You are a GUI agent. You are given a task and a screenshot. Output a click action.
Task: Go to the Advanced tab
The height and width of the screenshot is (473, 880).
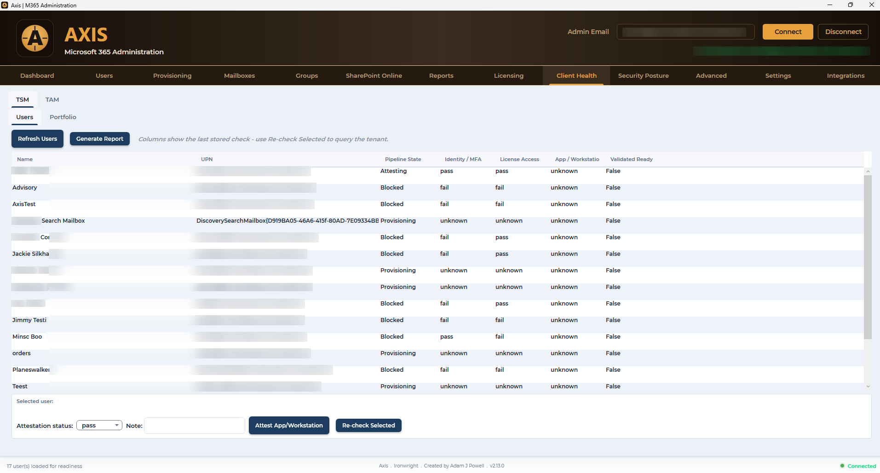point(711,75)
